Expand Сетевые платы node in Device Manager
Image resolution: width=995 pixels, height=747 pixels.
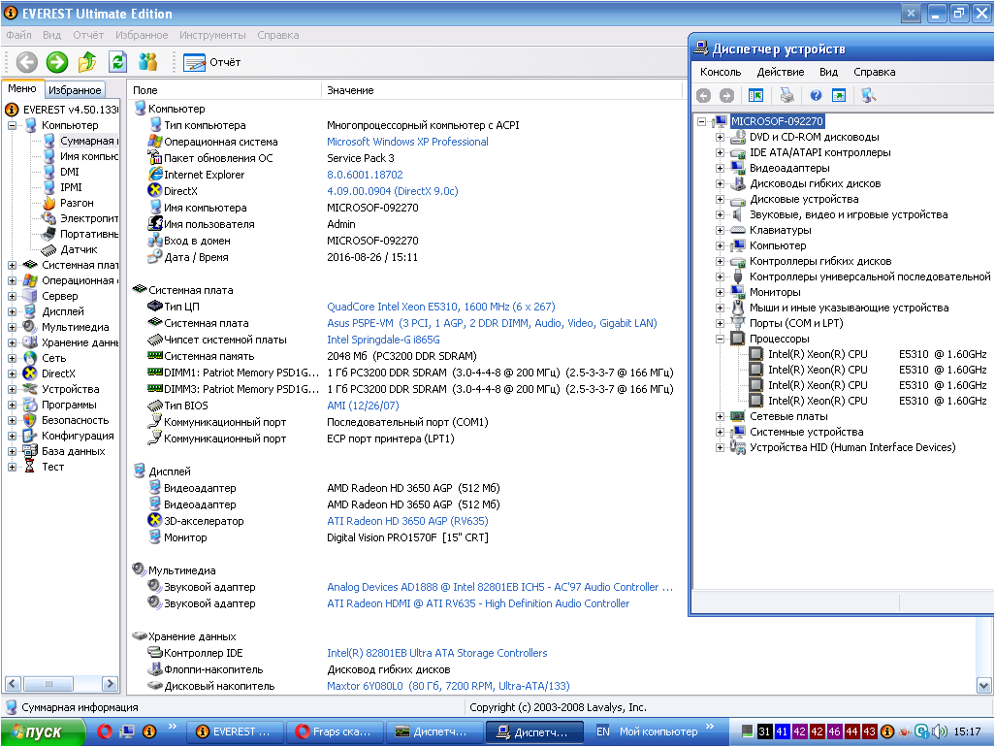coord(721,417)
